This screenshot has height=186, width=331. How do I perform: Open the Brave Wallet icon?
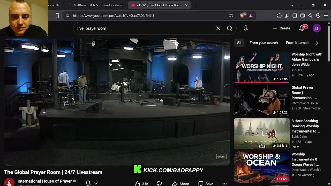tap(303, 16)
